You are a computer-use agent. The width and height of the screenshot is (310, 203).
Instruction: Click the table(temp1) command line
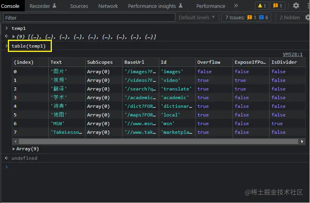coord(29,46)
